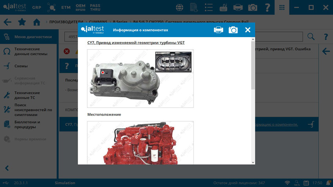Close the component information dialog
Screen dimensions: 333x187
click(248, 30)
